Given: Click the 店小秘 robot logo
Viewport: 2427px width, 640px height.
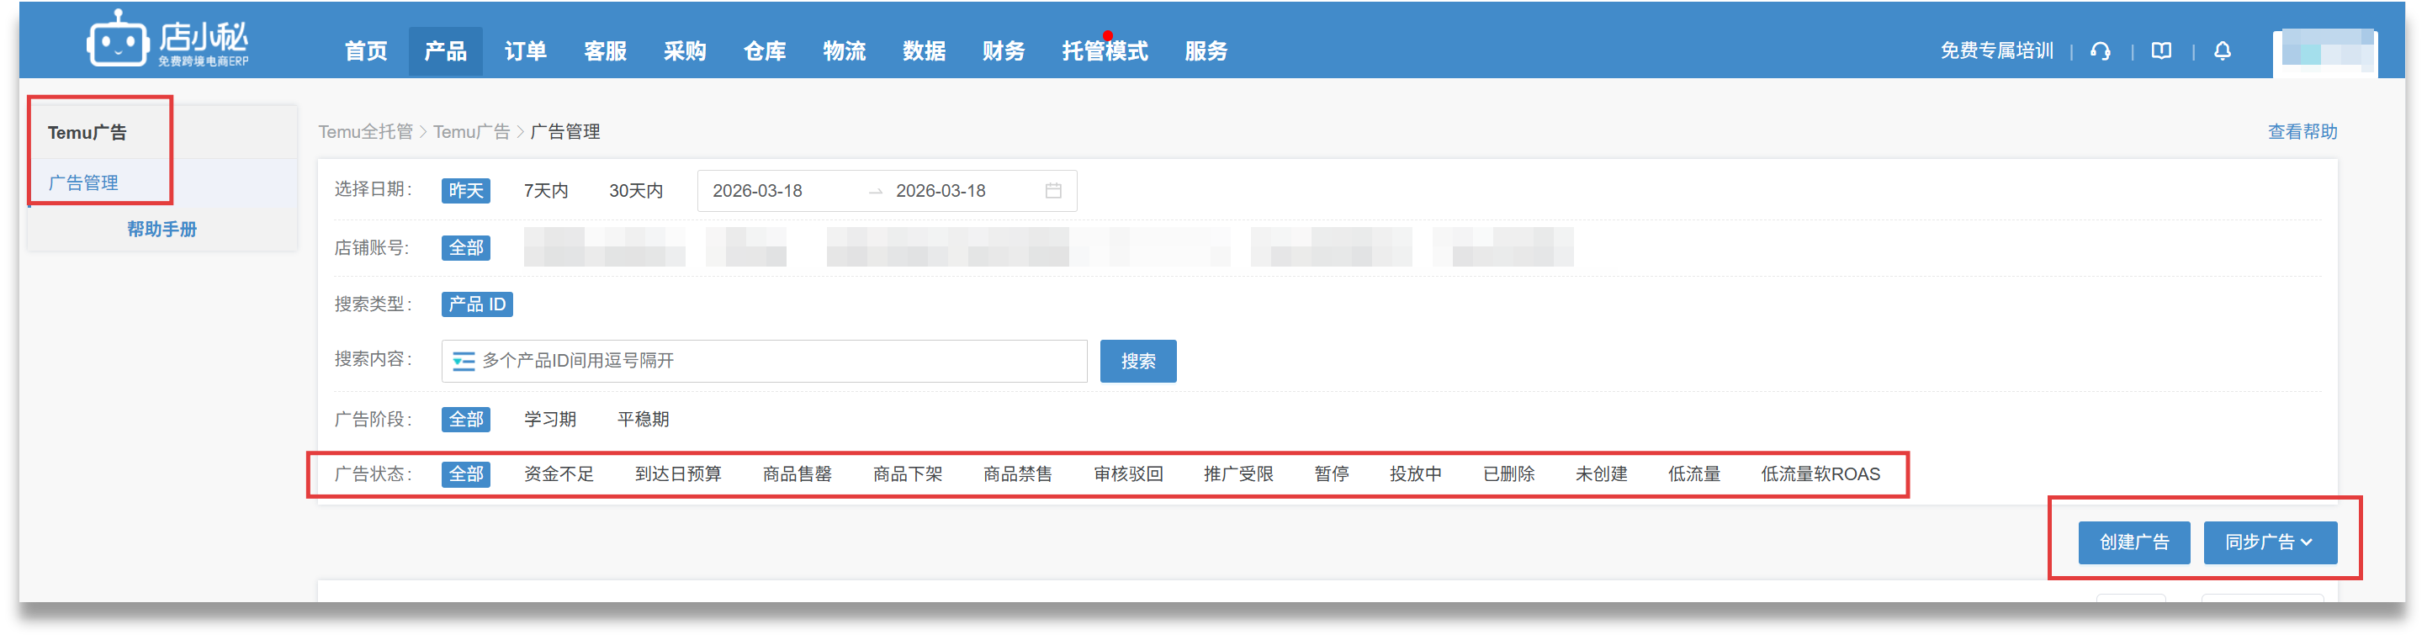Looking at the screenshot, I should (118, 40).
